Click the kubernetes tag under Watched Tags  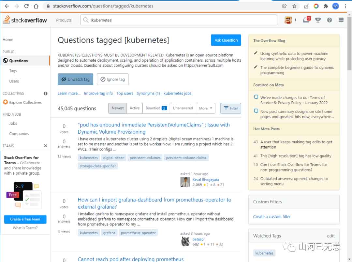click(x=264, y=253)
